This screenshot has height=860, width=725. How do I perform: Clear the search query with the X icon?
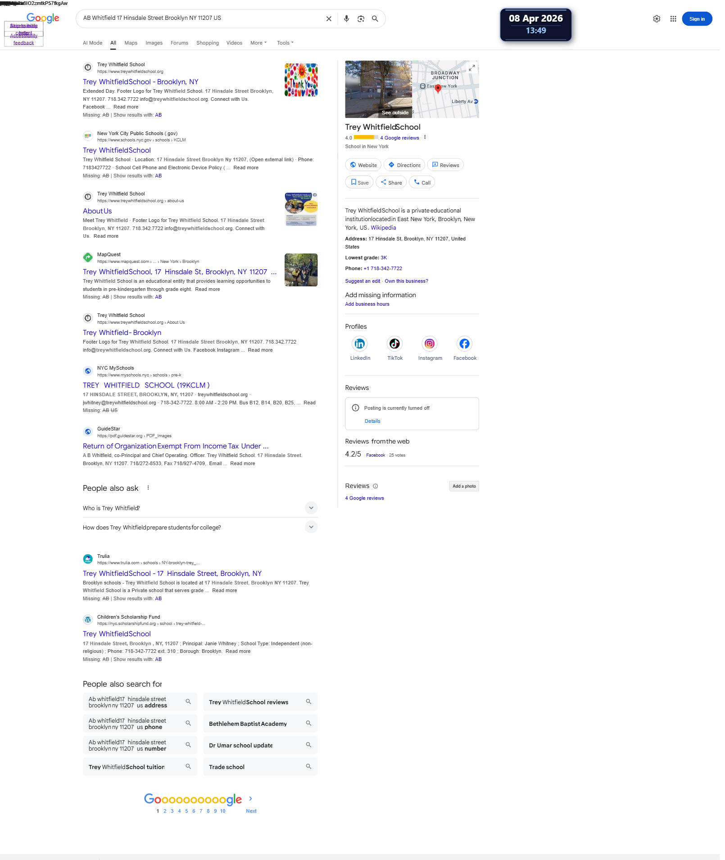pos(329,18)
